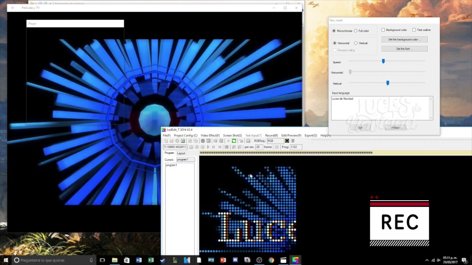The height and width of the screenshot is (265, 472).
Task: Open the Export(O) menu
Action: [311, 135]
